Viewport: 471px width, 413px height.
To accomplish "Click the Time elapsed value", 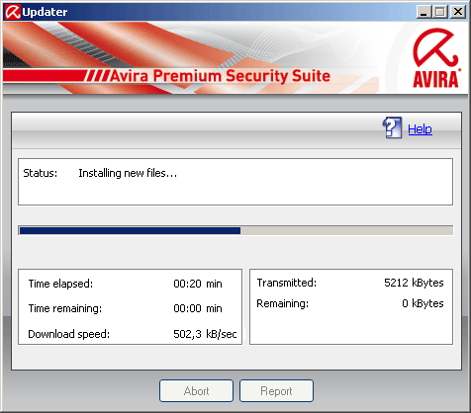I will click(x=198, y=284).
